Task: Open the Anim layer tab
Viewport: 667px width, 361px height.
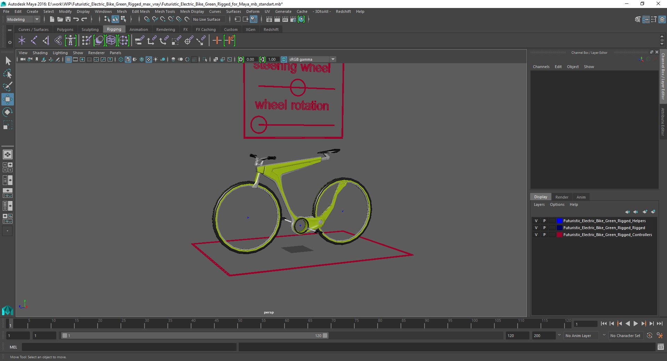Action: click(x=581, y=197)
